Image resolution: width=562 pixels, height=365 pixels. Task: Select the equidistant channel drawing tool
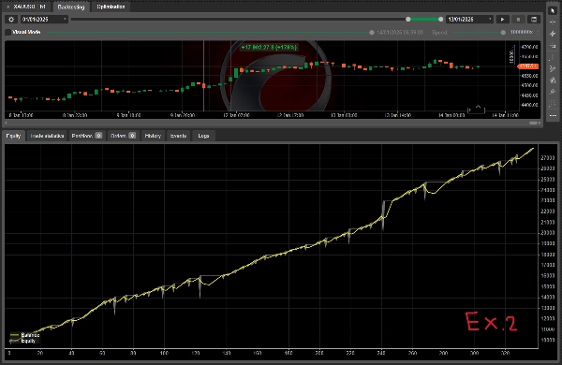point(553,92)
